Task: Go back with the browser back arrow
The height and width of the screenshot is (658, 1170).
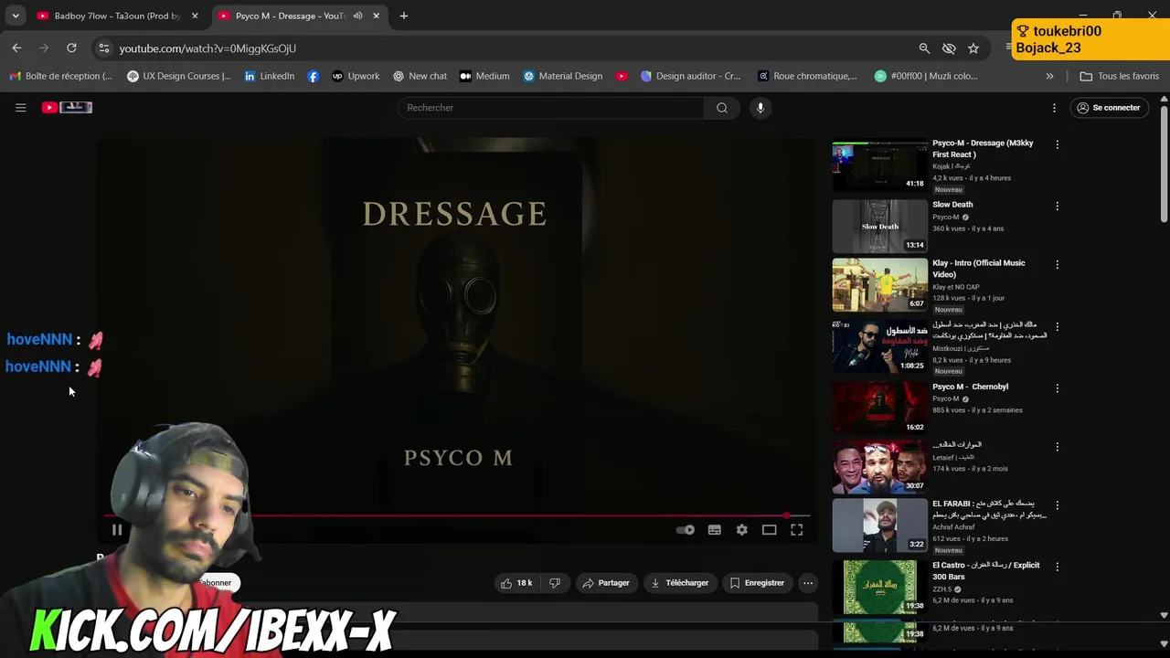Action: [16, 48]
